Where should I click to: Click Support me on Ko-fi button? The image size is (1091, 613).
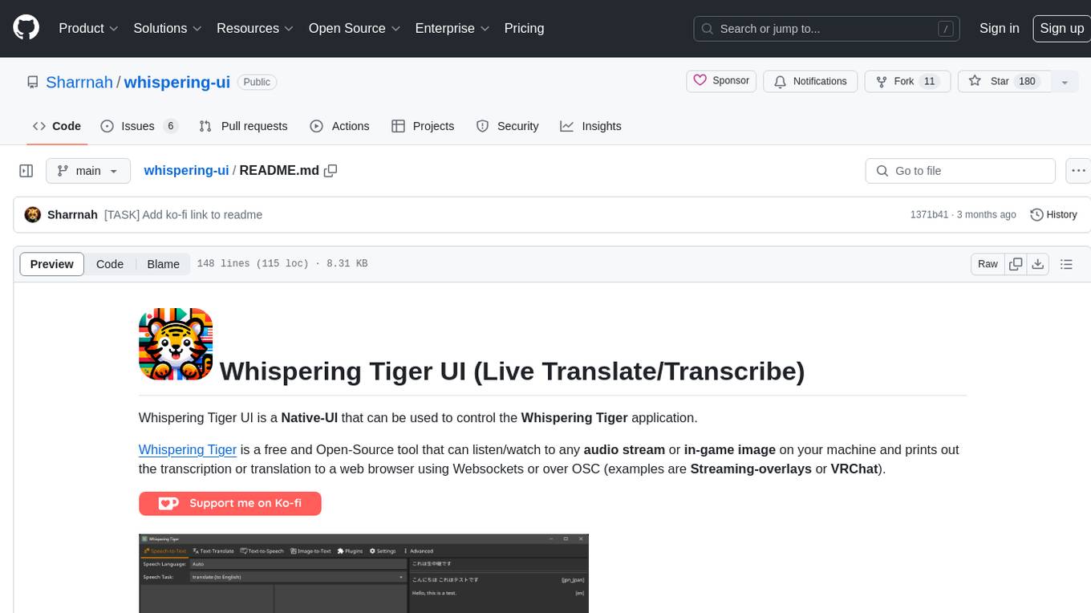point(230,503)
